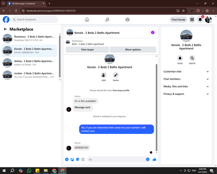Expand Media, files and links section

pos(186,87)
